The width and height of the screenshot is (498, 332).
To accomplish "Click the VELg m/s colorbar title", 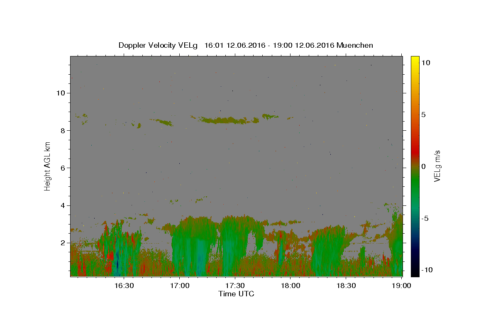I will coord(437,166).
